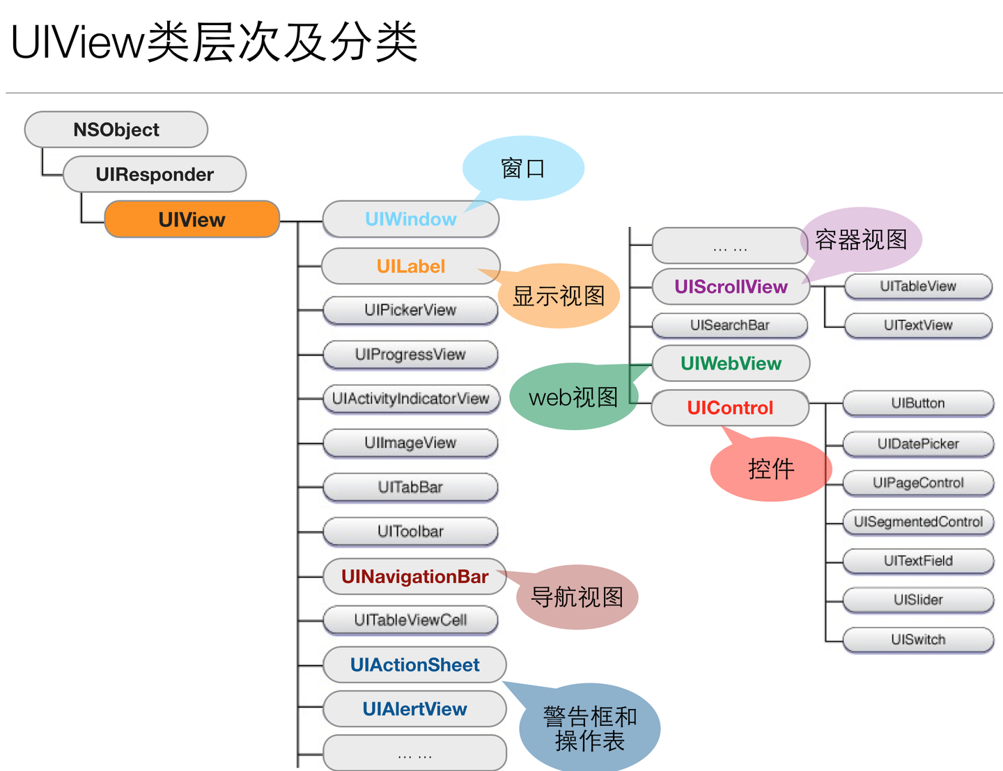Click the UIButton node
The width and height of the screenshot is (1003, 771).
click(x=917, y=404)
